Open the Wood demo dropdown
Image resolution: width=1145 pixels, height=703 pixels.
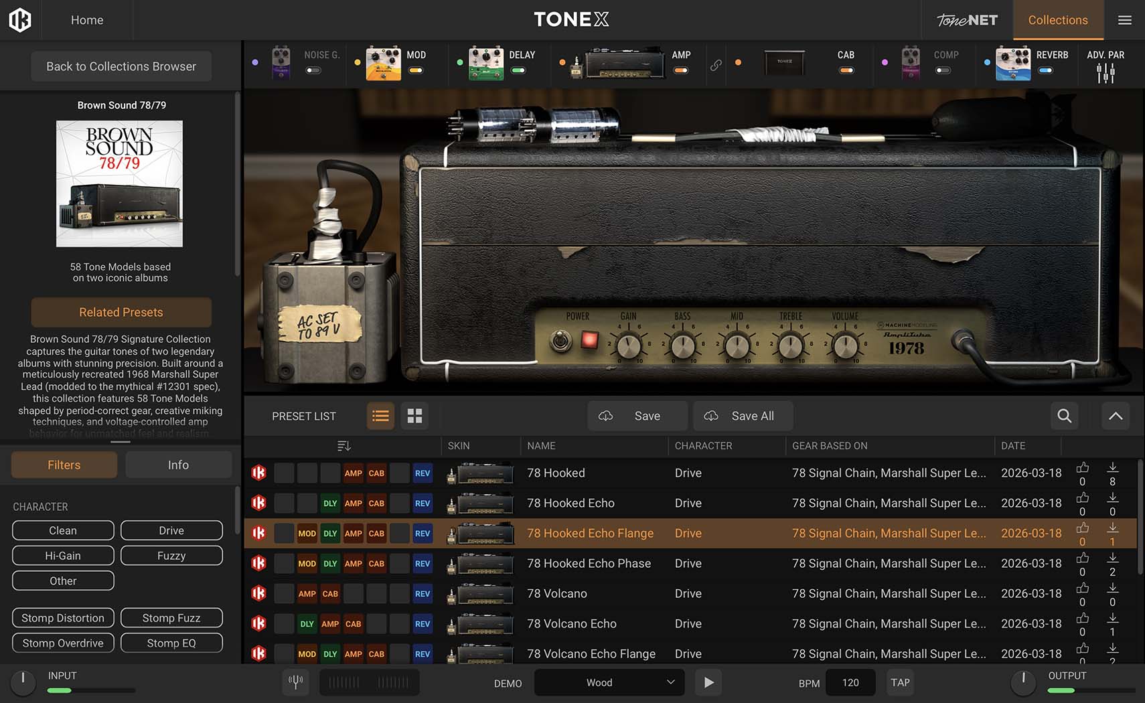click(x=609, y=682)
